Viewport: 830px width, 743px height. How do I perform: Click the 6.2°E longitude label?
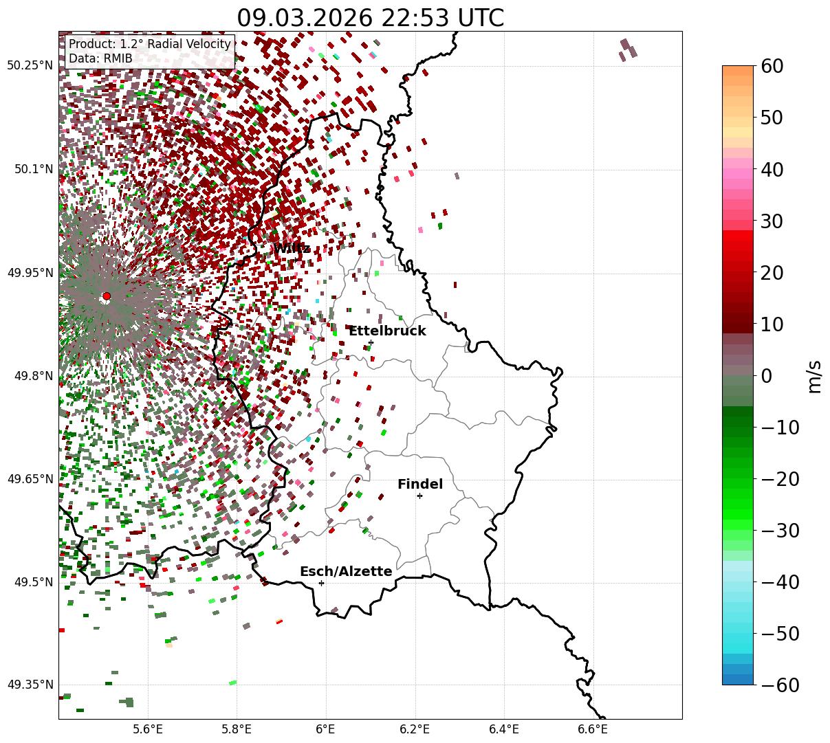coord(415,729)
